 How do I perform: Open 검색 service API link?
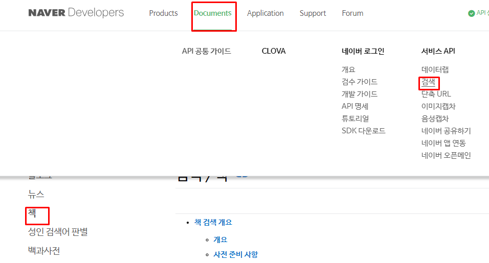(x=428, y=82)
